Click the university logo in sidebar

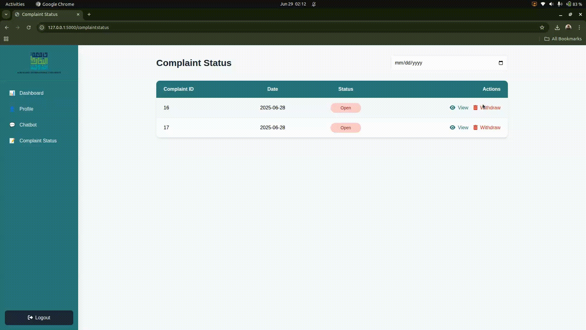(39, 63)
